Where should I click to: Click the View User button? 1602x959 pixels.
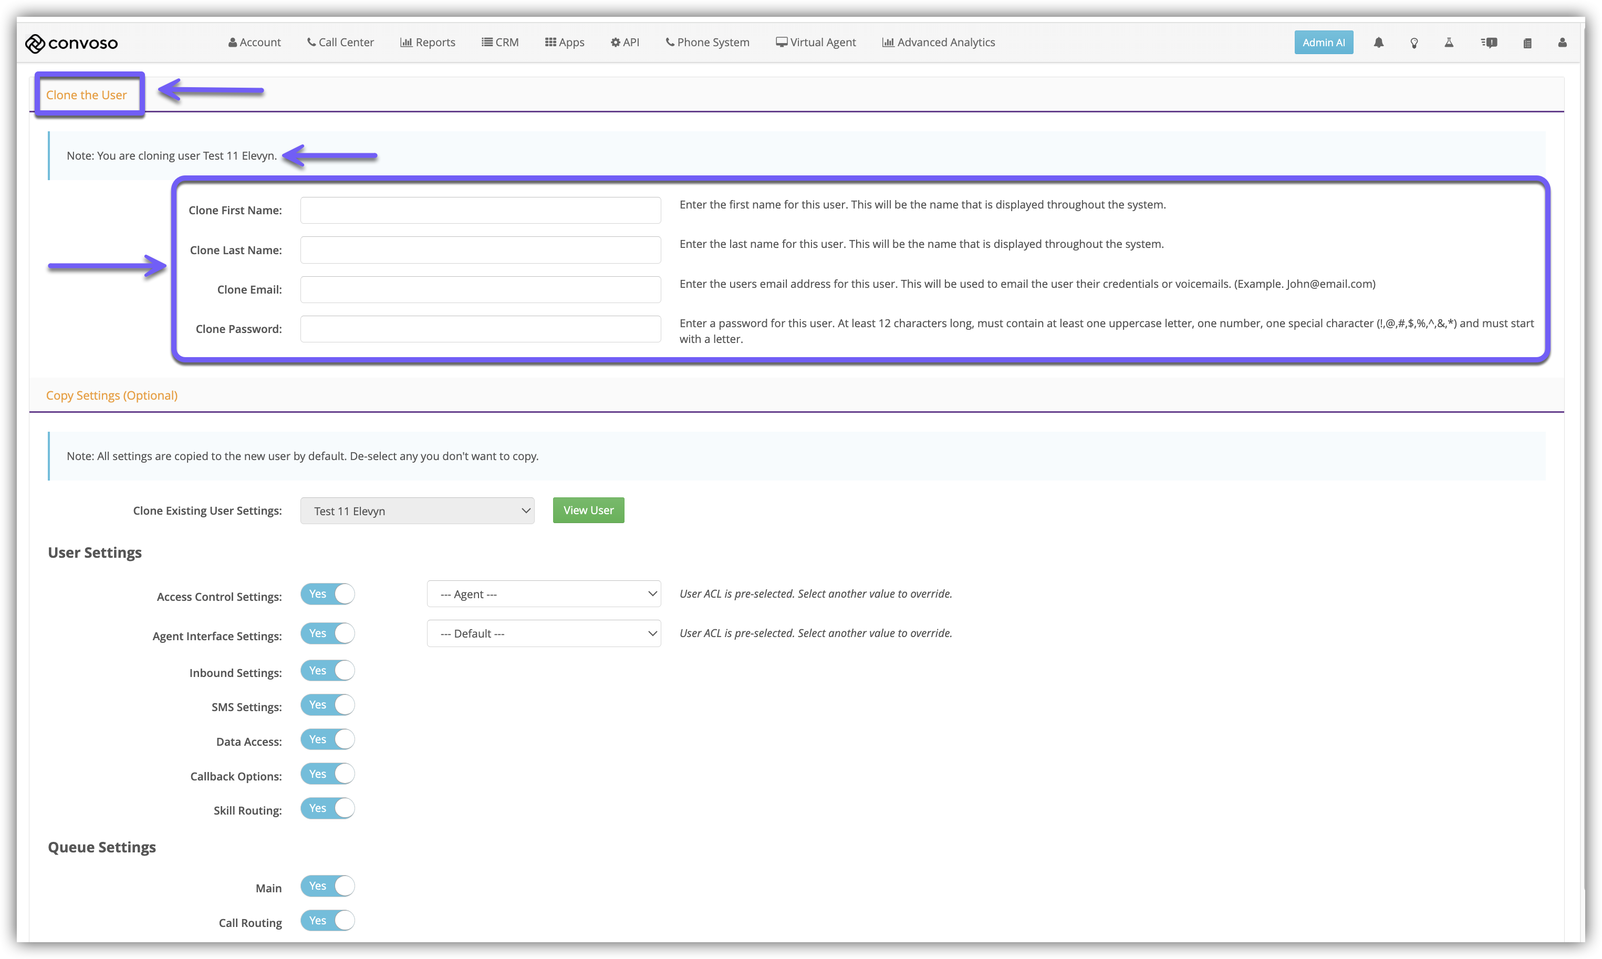(x=588, y=510)
